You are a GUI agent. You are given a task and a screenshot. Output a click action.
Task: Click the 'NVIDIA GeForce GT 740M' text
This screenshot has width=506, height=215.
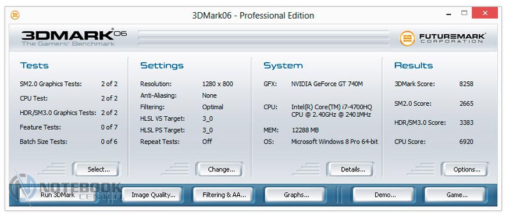pyautogui.click(x=327, y=84)
